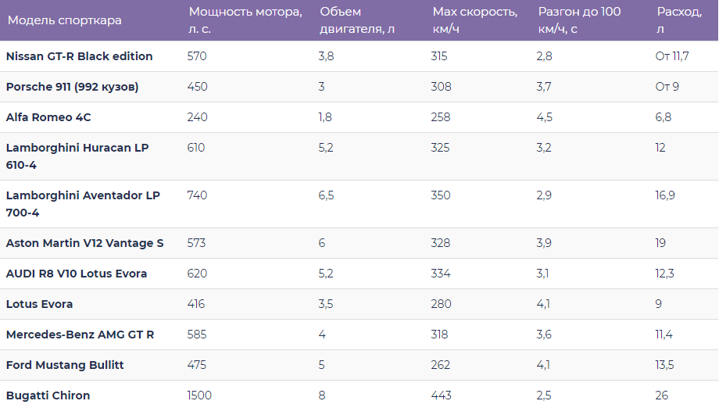
Task: Click the "Max скорость, км/ч" header
Action: 474,20
